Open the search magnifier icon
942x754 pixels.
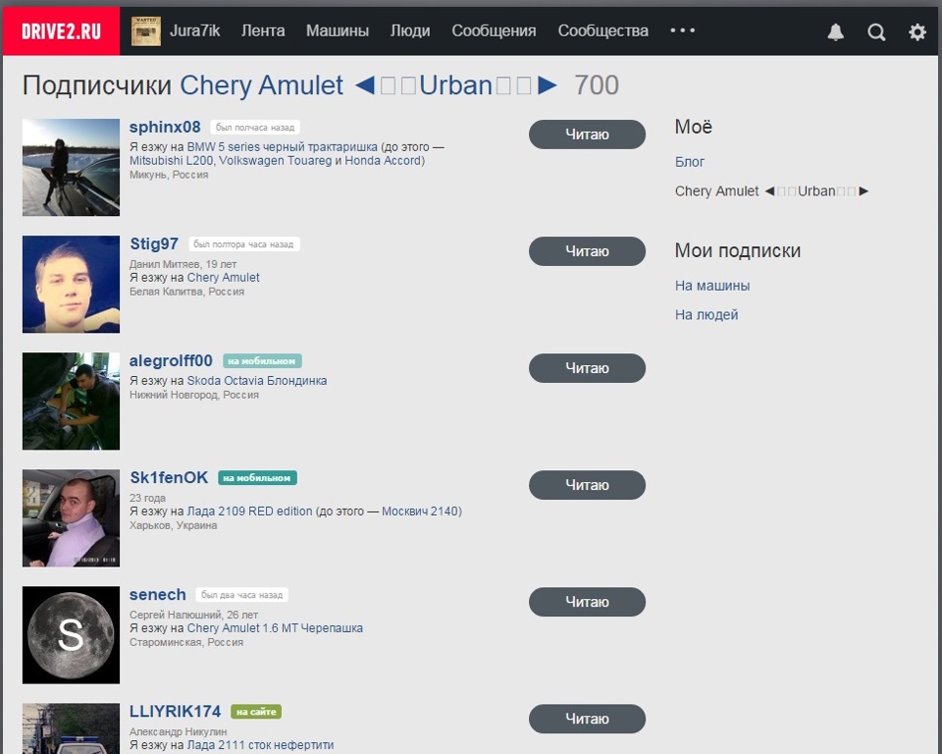(x=876, y=31)
